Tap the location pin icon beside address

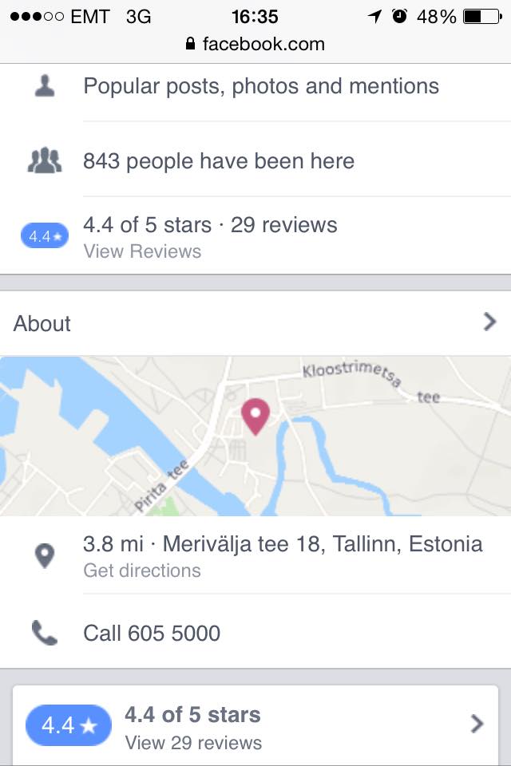coord(45,556)
